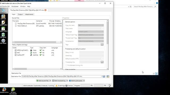Screen dimensions: 170x95
Task: Uncheck the AAC audio track
Action: click(x=16, y=53)
